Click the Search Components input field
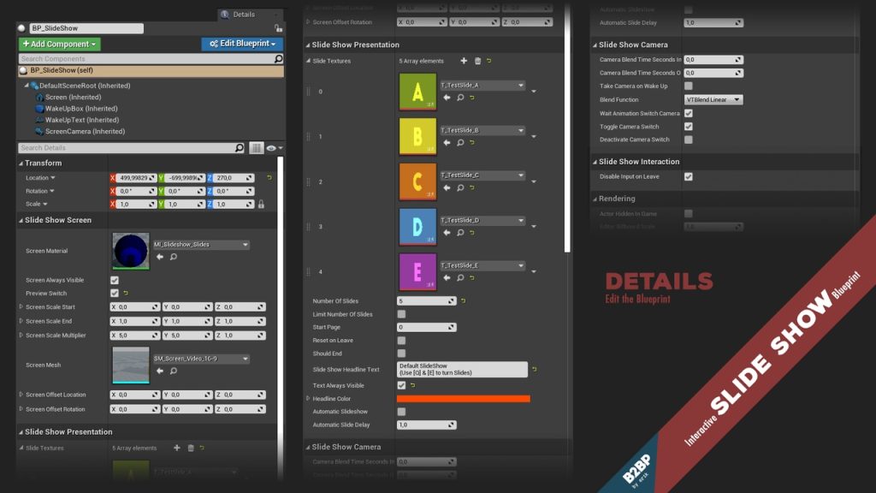The image size is (876, 493). pyautogui.click(x=145, y=59)
